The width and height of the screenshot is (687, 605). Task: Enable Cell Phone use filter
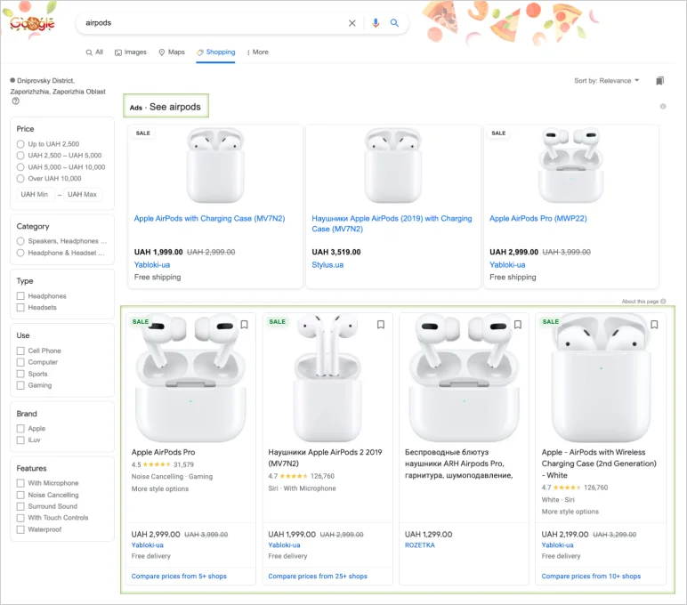[20, 351]
